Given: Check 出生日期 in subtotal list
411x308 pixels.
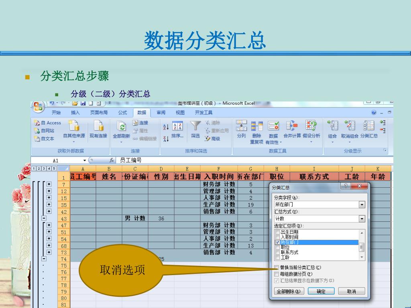Looking at the screenshot, I should point(277,232).
